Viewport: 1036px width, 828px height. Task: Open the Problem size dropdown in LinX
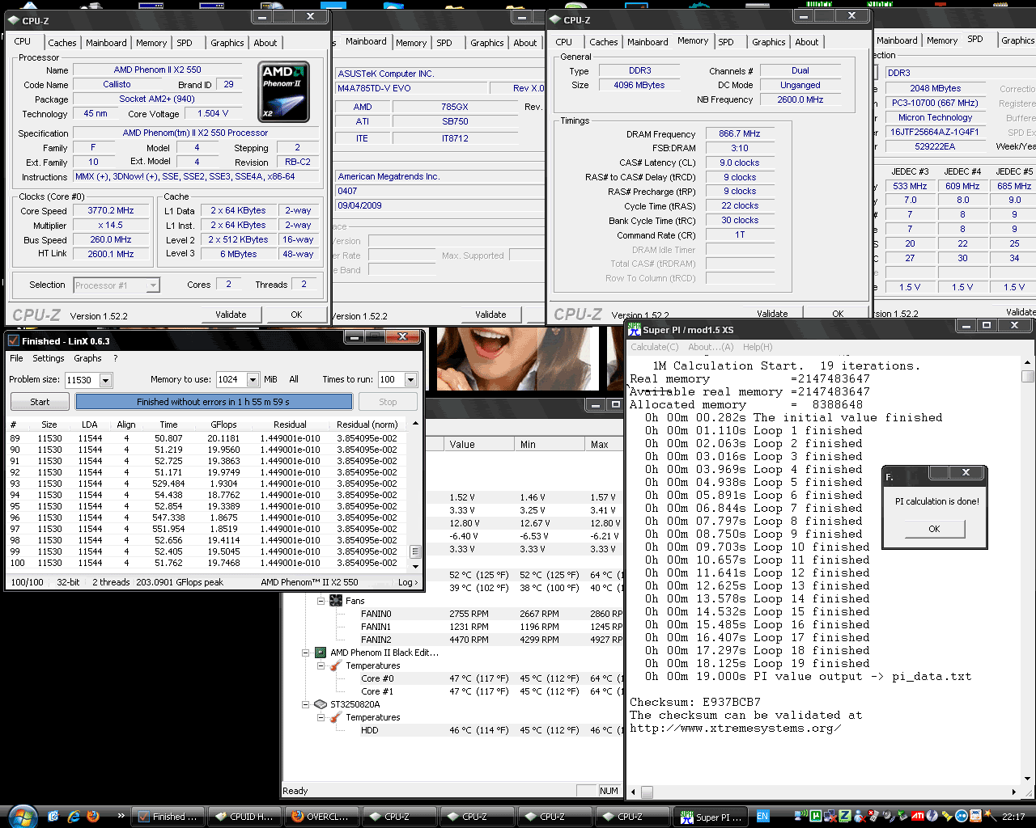105,380
